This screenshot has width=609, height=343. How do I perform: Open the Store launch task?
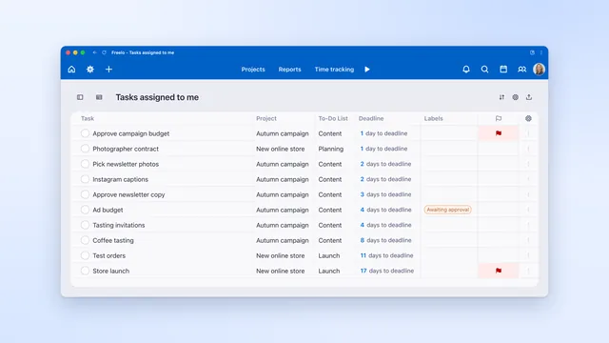coord(111,271)
